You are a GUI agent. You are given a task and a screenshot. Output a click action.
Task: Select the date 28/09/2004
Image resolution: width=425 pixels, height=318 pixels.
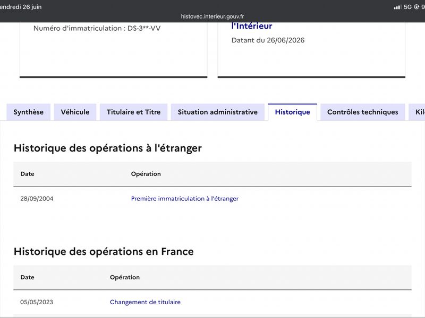pyautogui.click(x=37, y=199)
